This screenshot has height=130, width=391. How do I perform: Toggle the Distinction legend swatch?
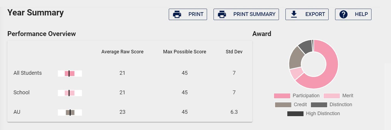coord(319,105)
